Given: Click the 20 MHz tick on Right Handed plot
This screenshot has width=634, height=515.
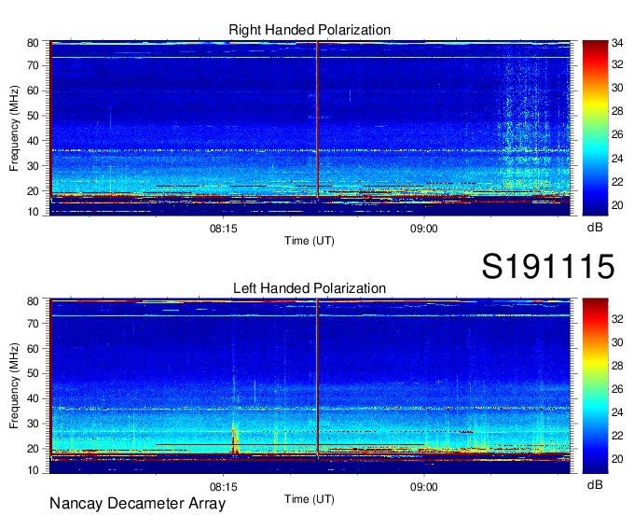Looking at the screenshot, I should coord(33,191).
